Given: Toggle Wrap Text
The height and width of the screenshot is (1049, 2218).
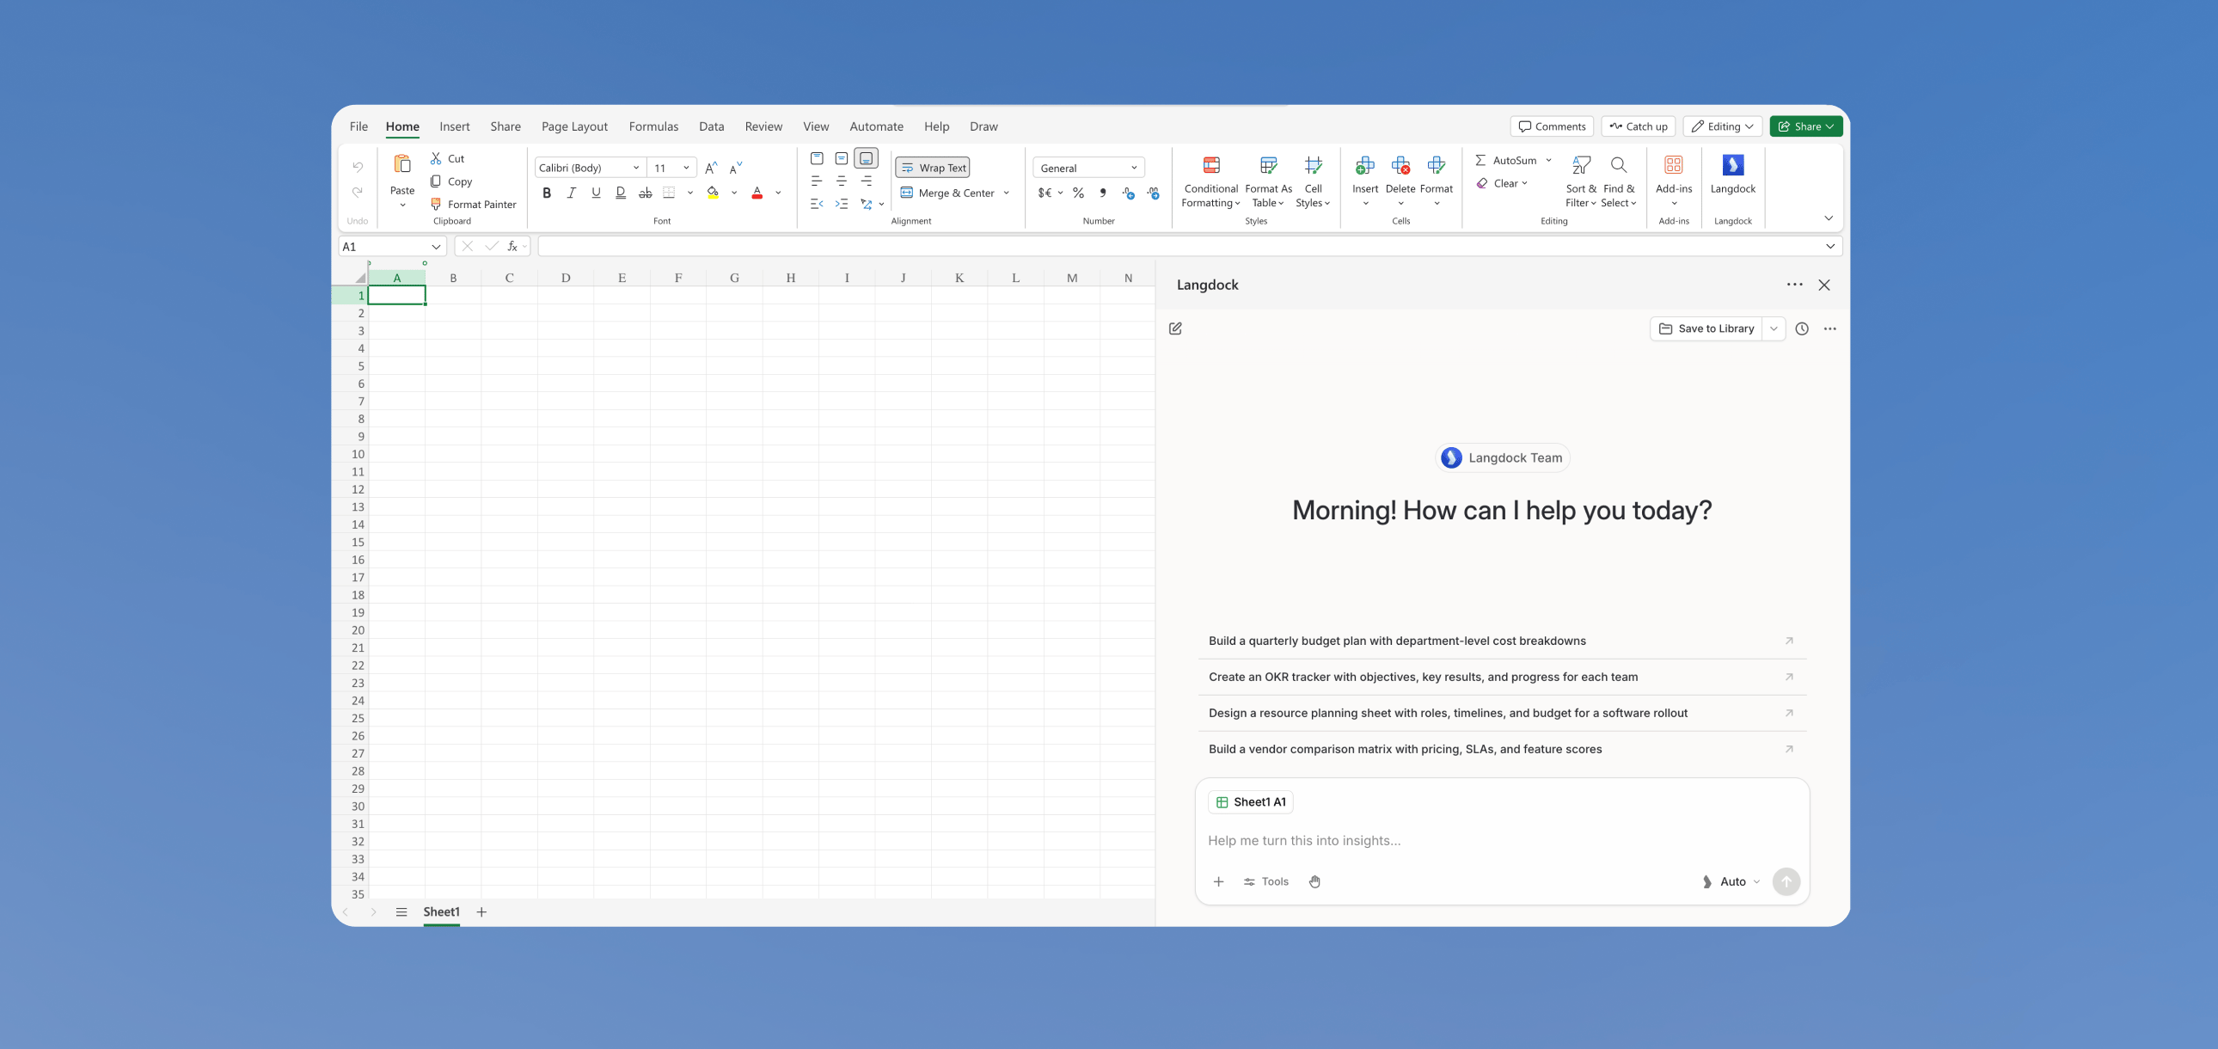Looking at the screenshot, I should 933,168.
